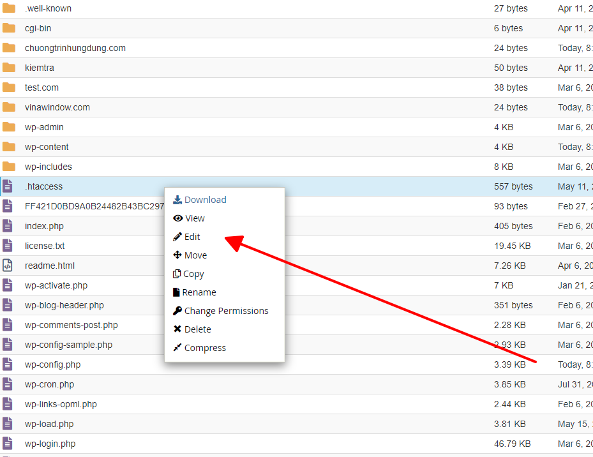Select Change Permissions in the context menu
Image resolution: width=593 pixels, height=457 pixels.
[x=220, y=311]
